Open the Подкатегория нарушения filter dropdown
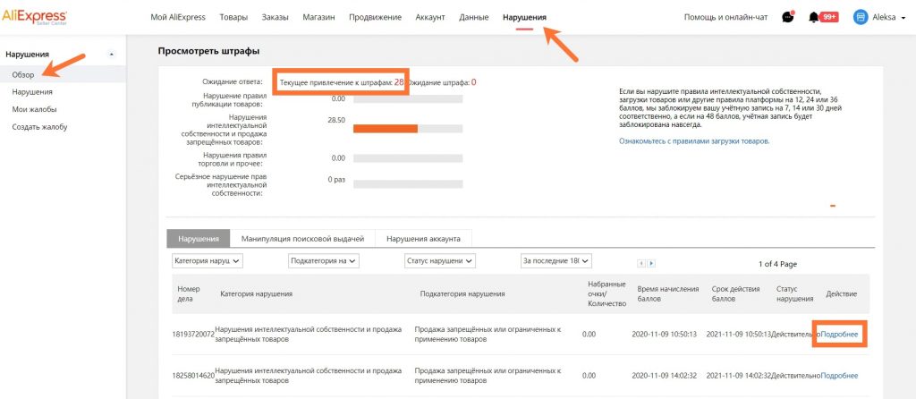Screen dimensions: 916x399 coord(324,261)
